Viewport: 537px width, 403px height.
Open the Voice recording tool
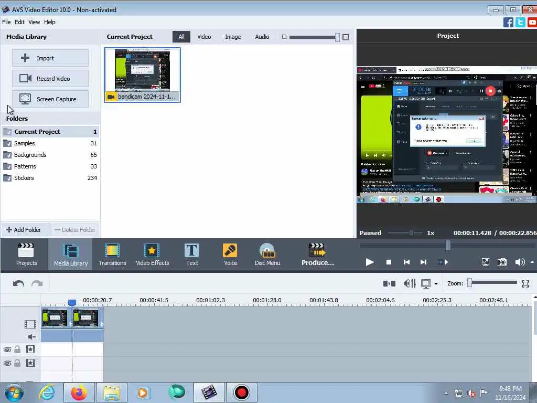pyautogui.click(x=231, y=254)
